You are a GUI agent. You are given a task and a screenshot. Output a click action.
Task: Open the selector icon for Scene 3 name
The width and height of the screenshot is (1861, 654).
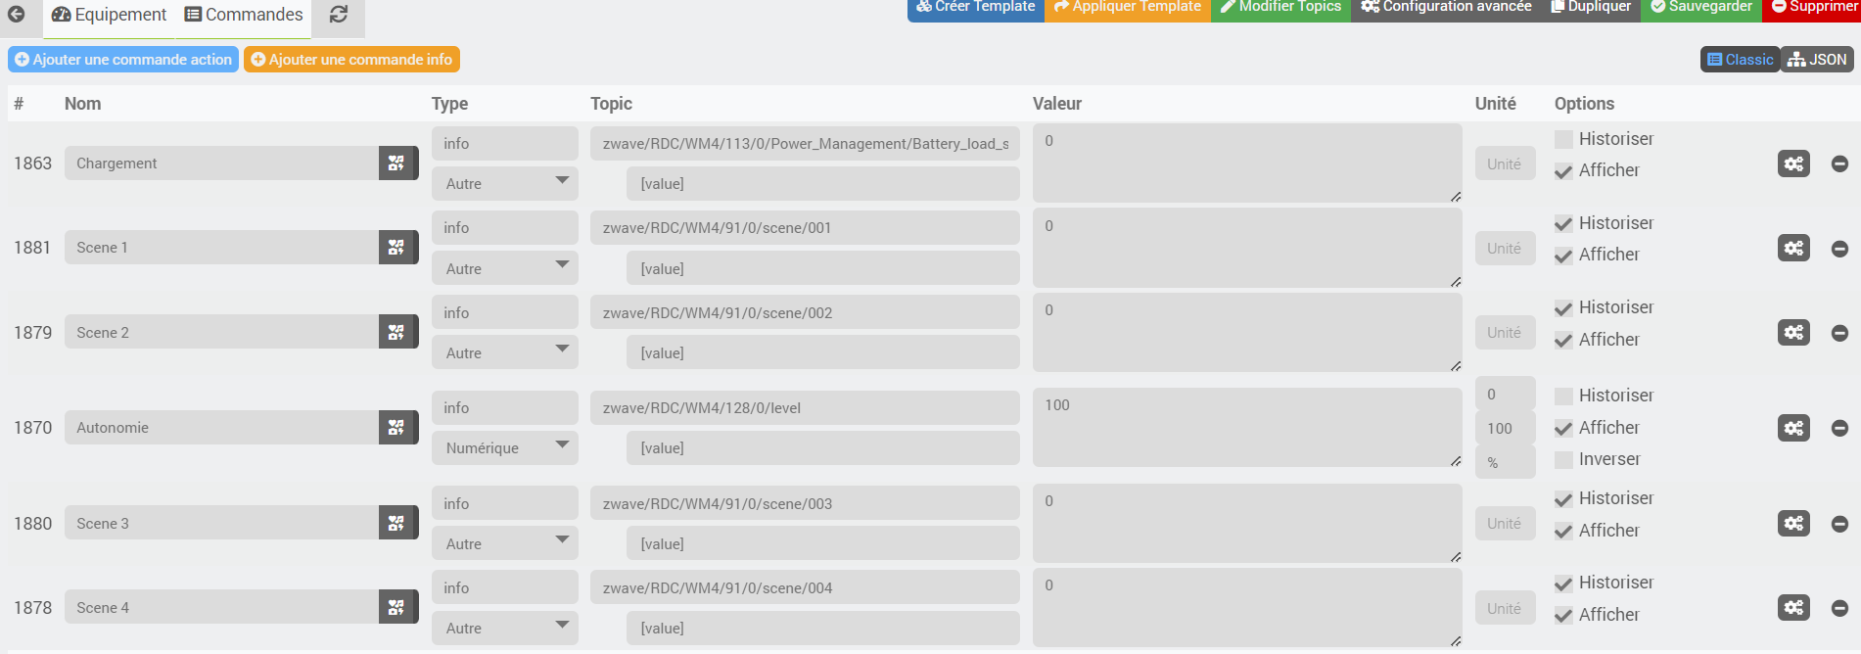pos(396,524)
